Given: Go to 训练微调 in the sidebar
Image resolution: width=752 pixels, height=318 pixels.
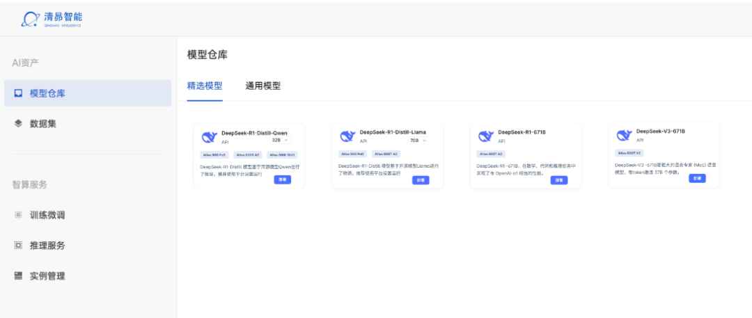Looking at the screenshot, I should [88, 215].
